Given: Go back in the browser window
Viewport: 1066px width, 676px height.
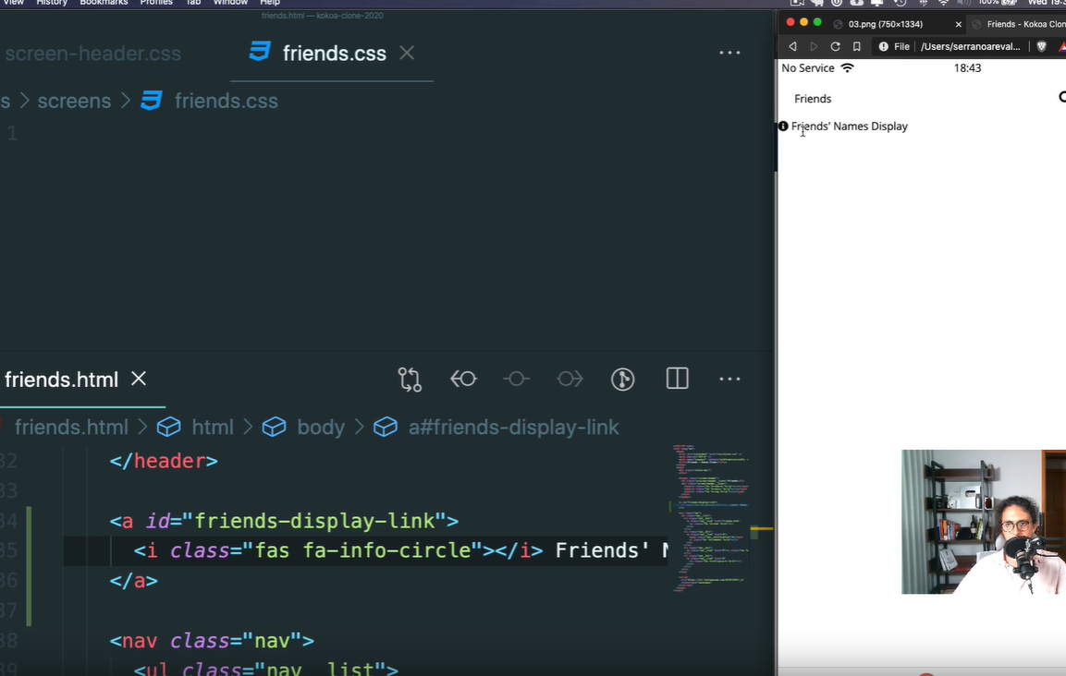Looking at the screenshot, I should click(x=792, y=46).
